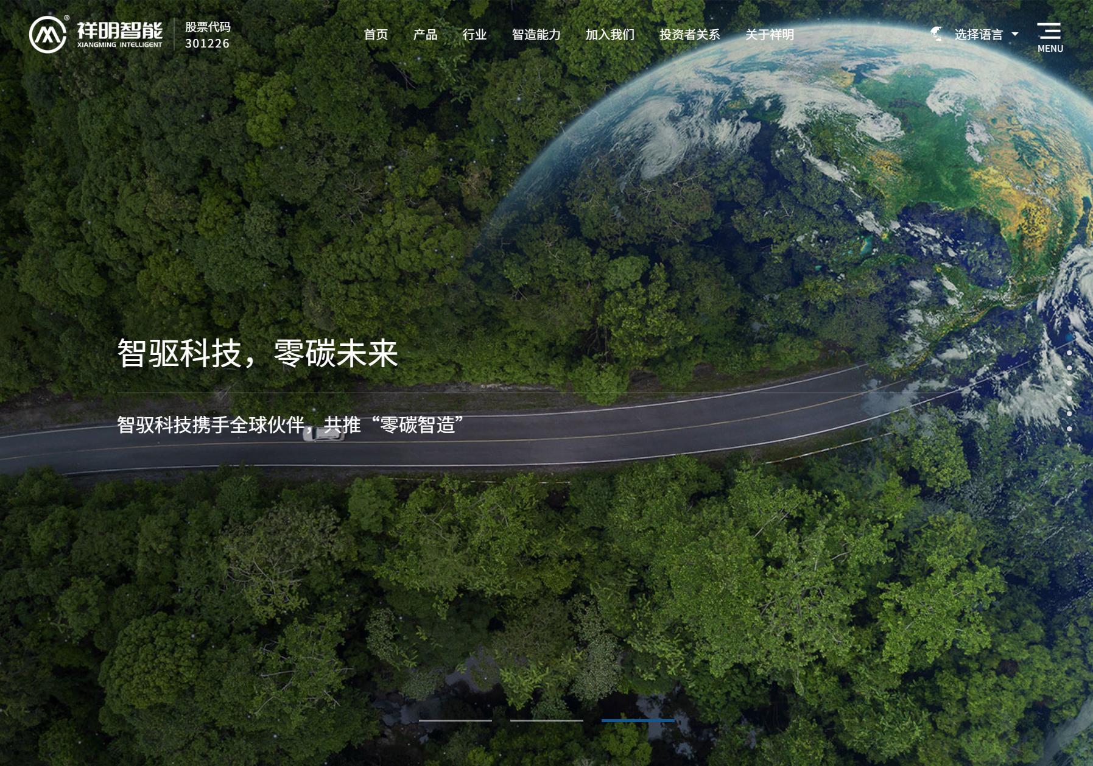The image size is (1093, 766).
Task: Select the active blue third slide indicator bar
Action: 638,720
